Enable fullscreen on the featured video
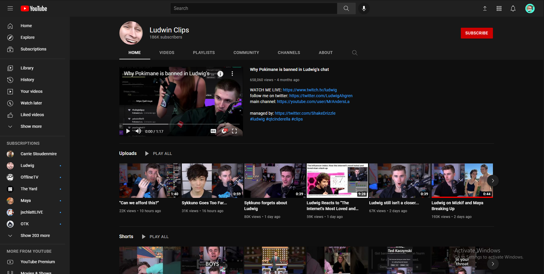 point(234,131)
